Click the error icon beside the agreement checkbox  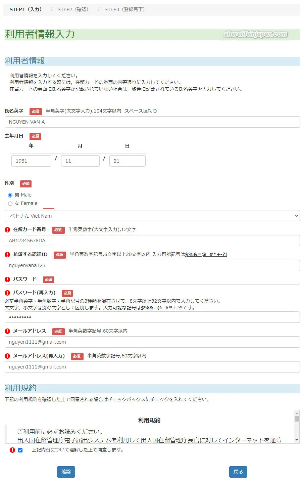[12, 450]
